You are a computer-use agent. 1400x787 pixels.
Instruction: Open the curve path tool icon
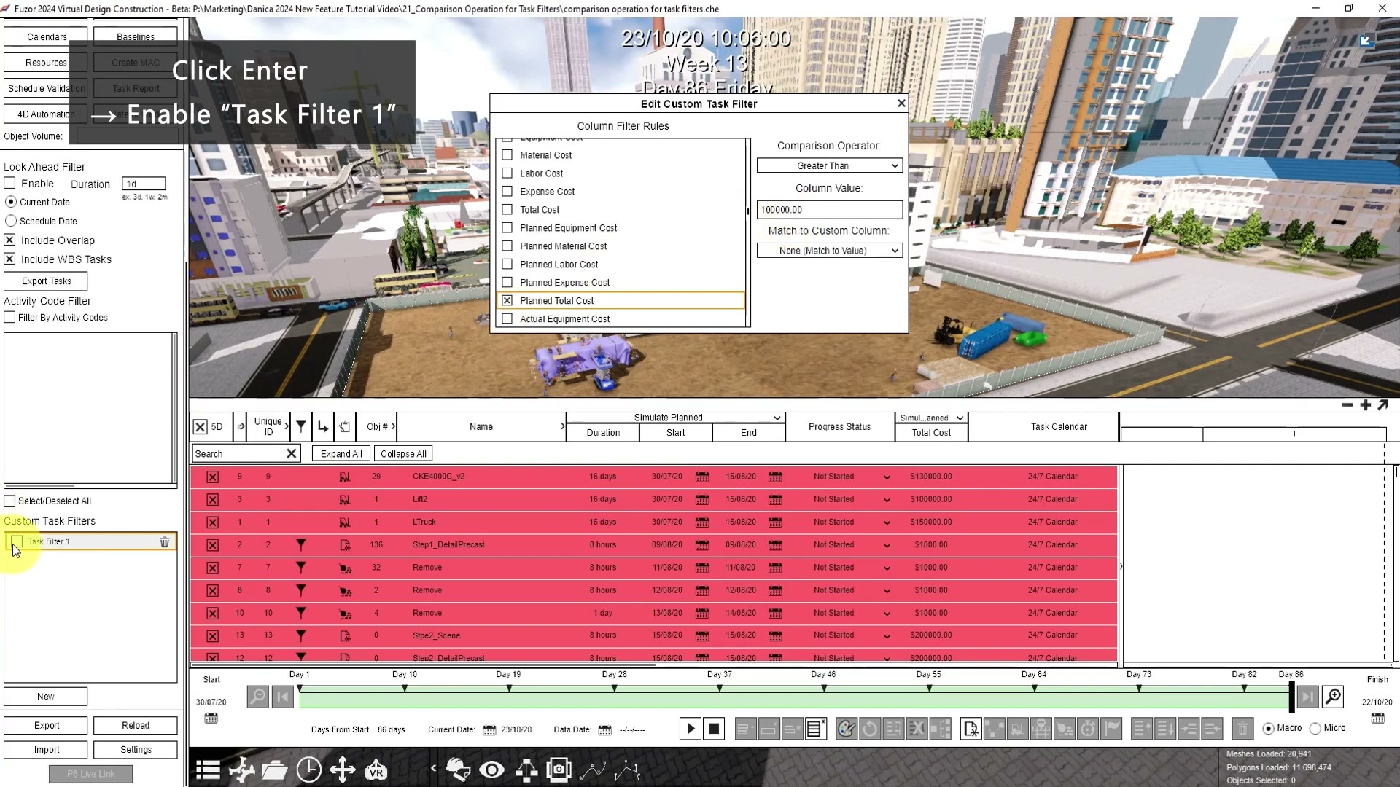click(593, 770)
